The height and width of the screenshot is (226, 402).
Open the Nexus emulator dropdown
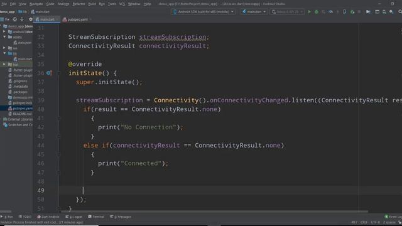[287, 12]
